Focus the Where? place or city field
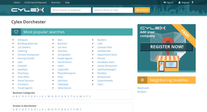207x112 pixels. click(113, 10)
